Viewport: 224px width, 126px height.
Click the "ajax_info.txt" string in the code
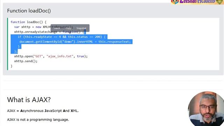(x=60, y=56)
